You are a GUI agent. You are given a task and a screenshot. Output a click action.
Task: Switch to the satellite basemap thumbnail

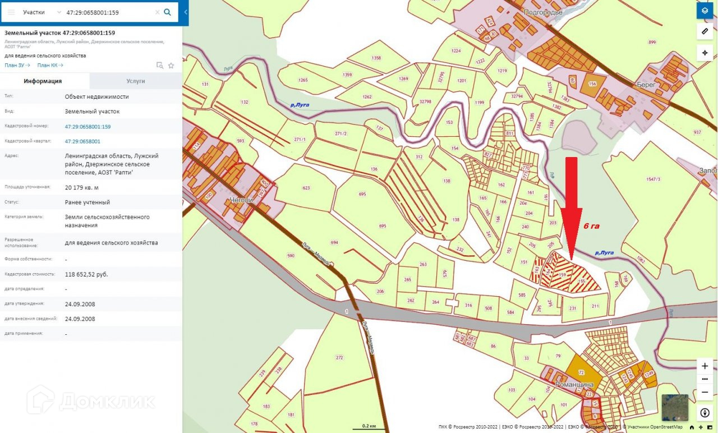(x=675, y=408)
